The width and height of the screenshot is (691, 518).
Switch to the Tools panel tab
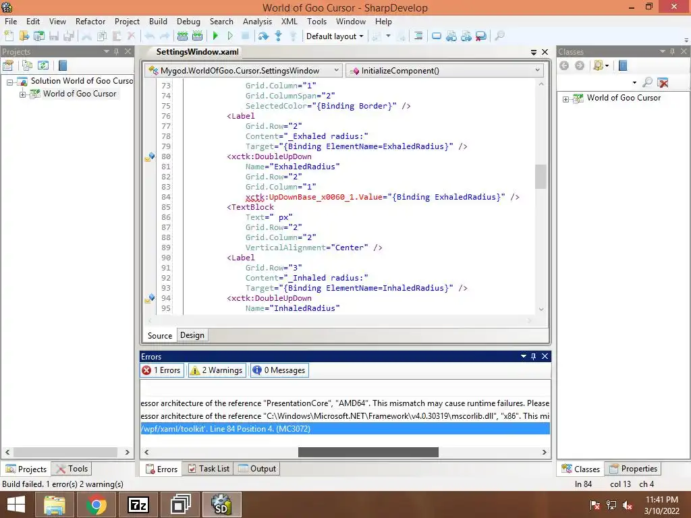pos(72,469)
